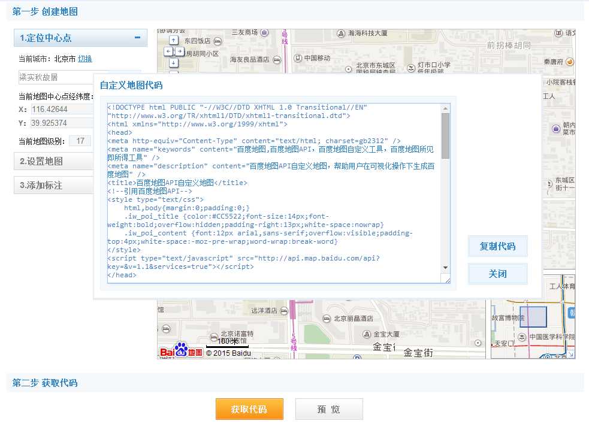Click 瀚海科技大厦 building icon

341,34
